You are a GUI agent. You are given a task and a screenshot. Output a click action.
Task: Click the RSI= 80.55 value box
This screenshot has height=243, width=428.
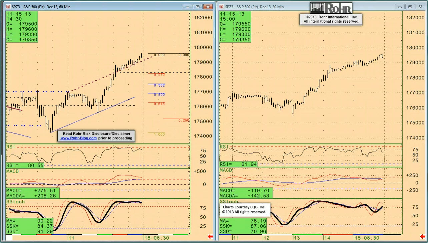25,165
